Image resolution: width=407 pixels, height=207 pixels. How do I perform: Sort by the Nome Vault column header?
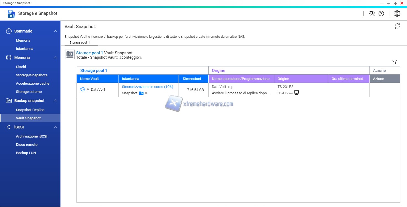click(x=89, y=79)
